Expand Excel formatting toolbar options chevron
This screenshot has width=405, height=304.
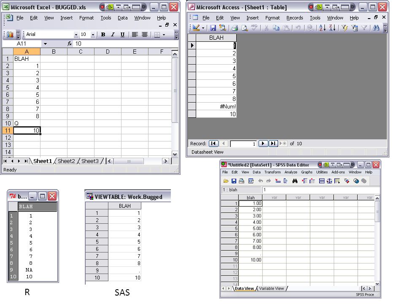[176, 34]
